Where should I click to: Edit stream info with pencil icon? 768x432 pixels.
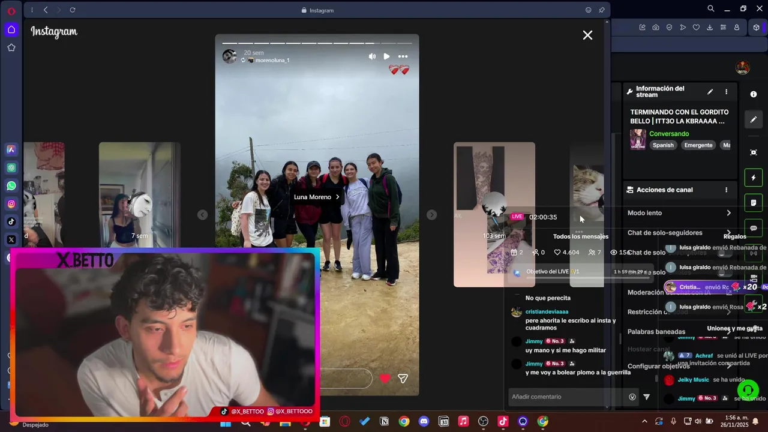tap(710, 92)
